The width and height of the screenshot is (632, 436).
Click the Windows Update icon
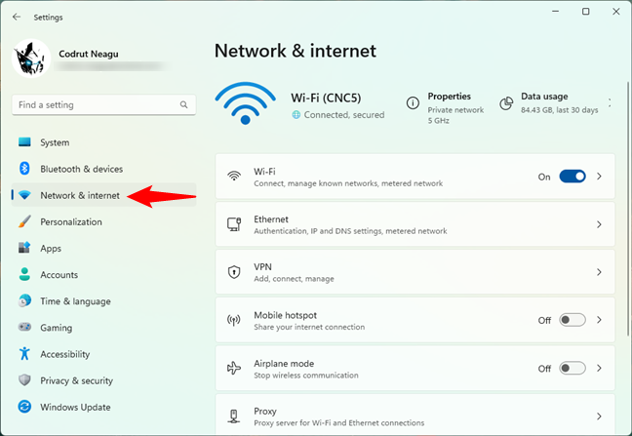(x=24, y=407)
